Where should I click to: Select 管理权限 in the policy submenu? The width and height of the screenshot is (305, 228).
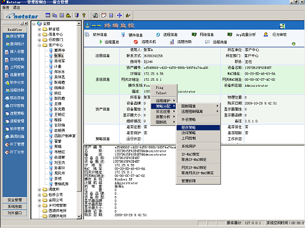[198, 181]
